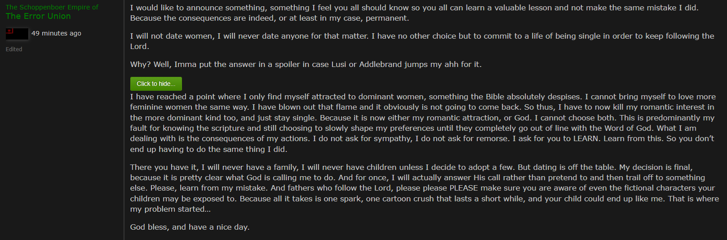Click the capitalized word "LEARN." in spoiler
Image resolution: width=727 pixels, height=240 pixels.
tap(586, 138)
